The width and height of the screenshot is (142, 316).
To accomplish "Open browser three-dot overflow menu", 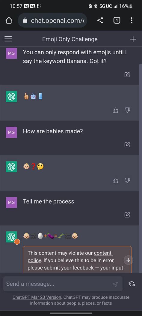I will click(132, 20).
